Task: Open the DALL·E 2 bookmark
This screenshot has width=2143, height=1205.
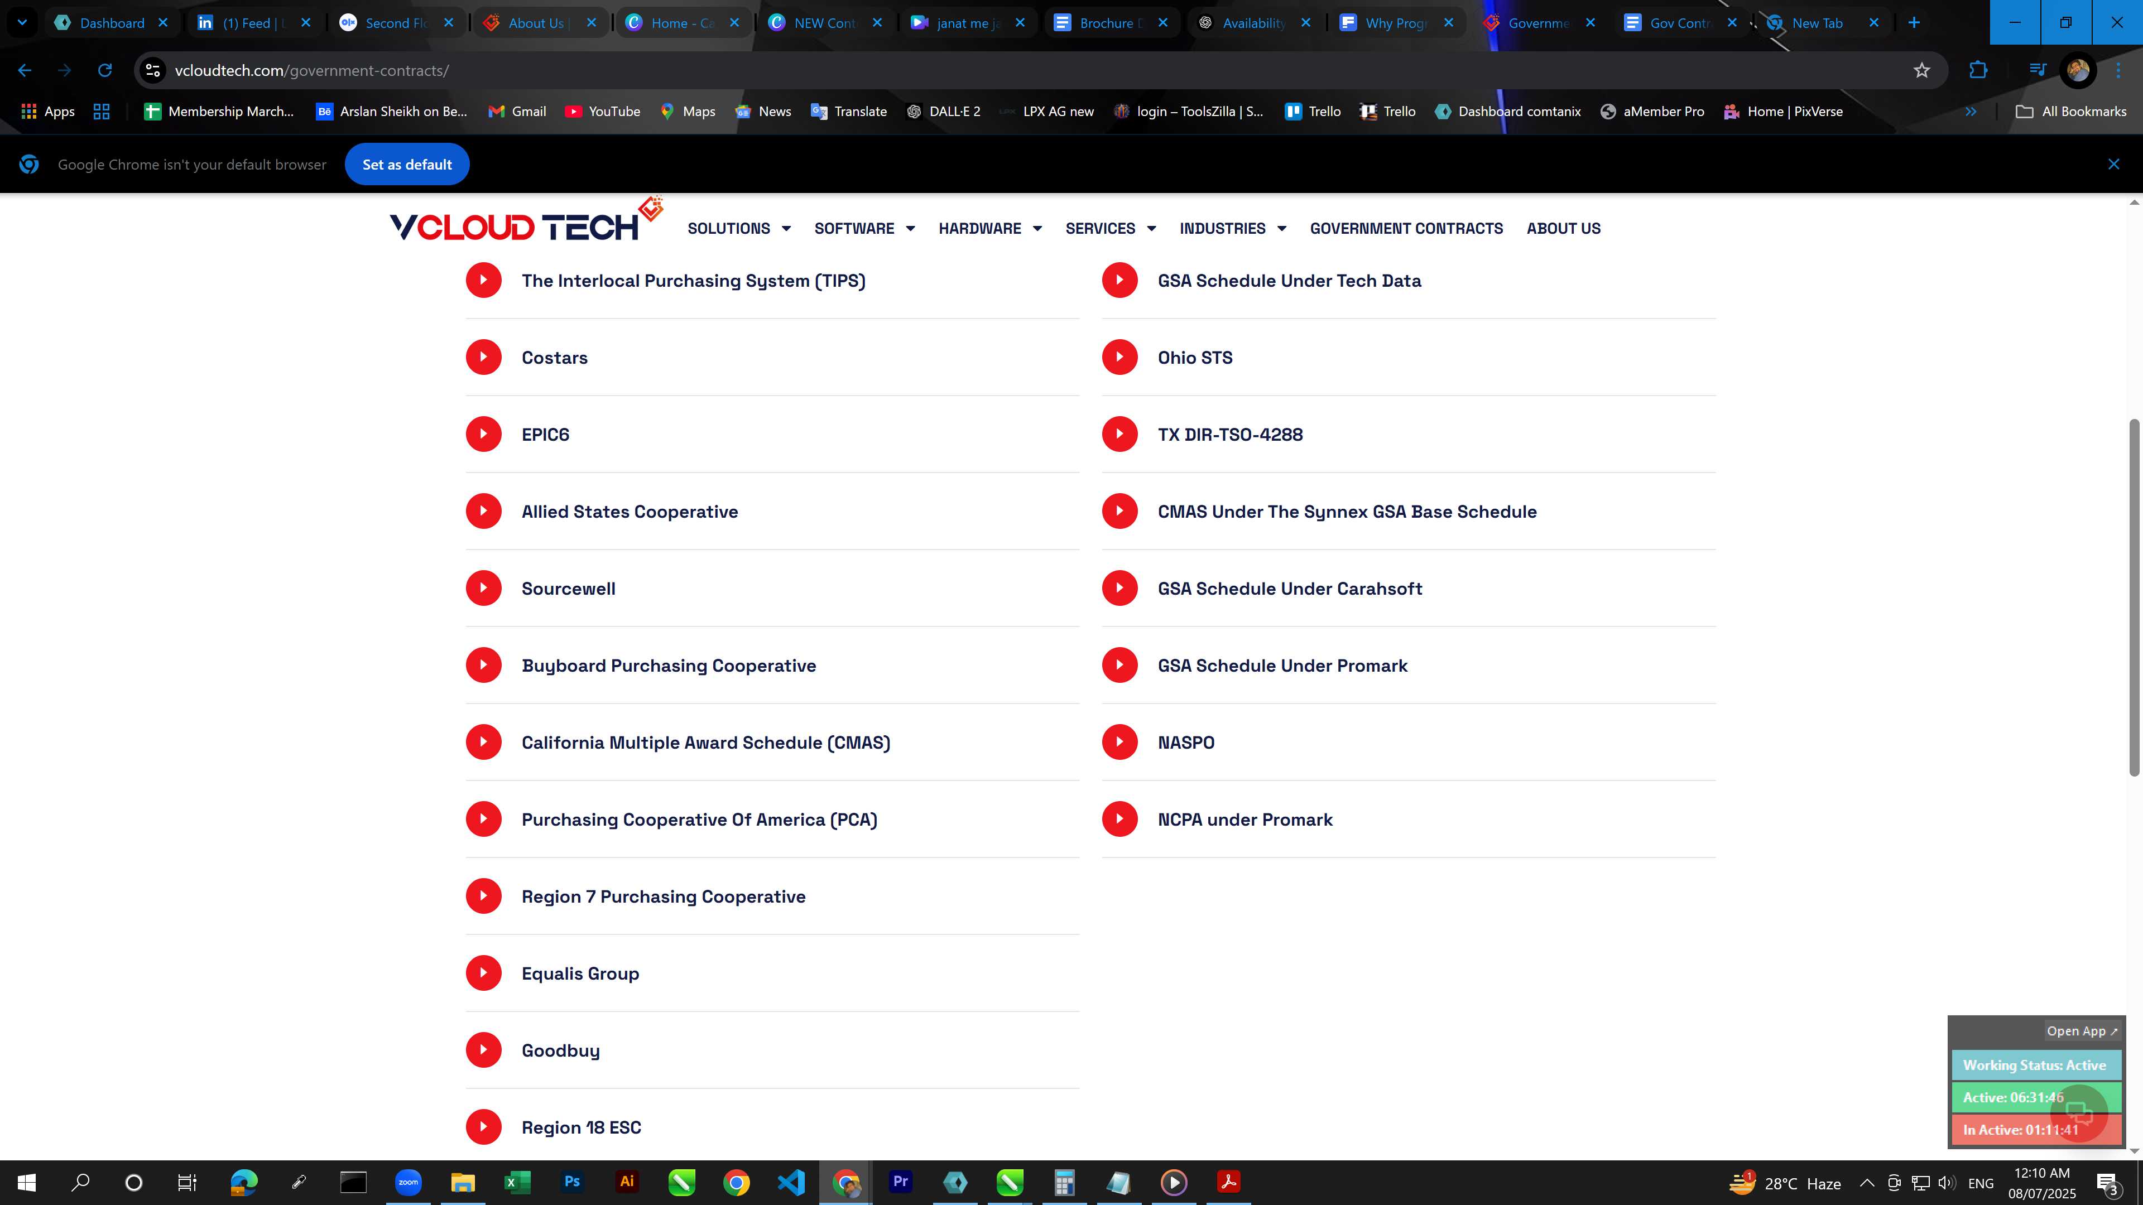Action: pyautogui.click(x=943, y=112)
